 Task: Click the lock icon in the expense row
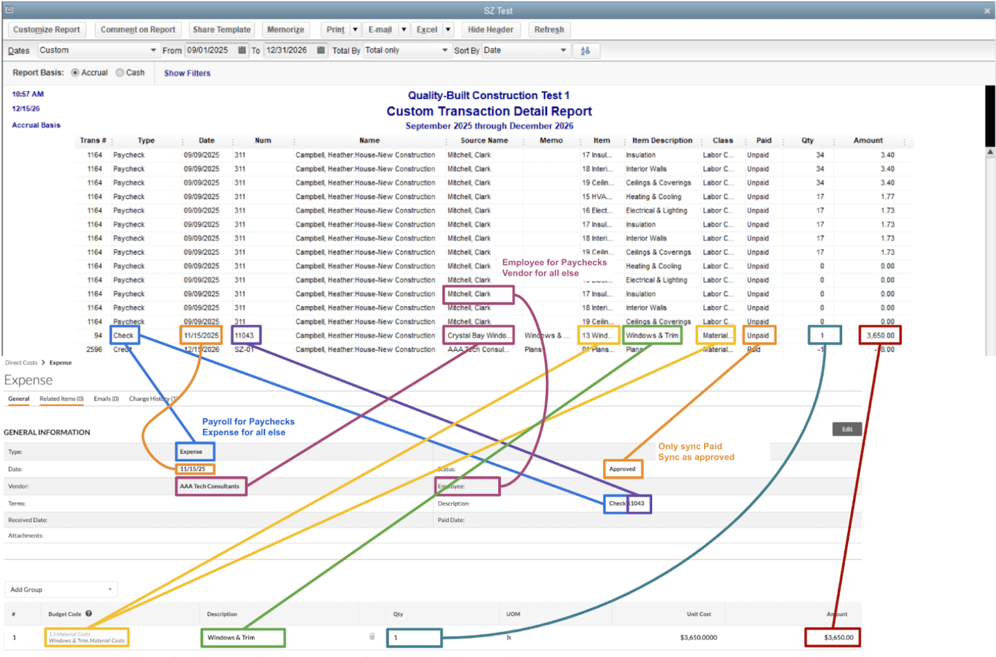click(372, 637)
